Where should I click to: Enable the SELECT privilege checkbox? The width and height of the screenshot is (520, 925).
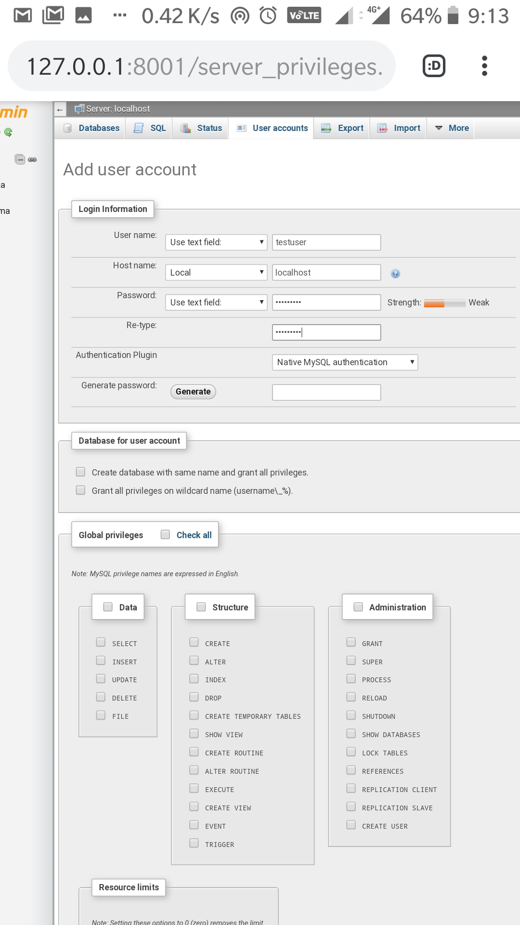[101, 642]
